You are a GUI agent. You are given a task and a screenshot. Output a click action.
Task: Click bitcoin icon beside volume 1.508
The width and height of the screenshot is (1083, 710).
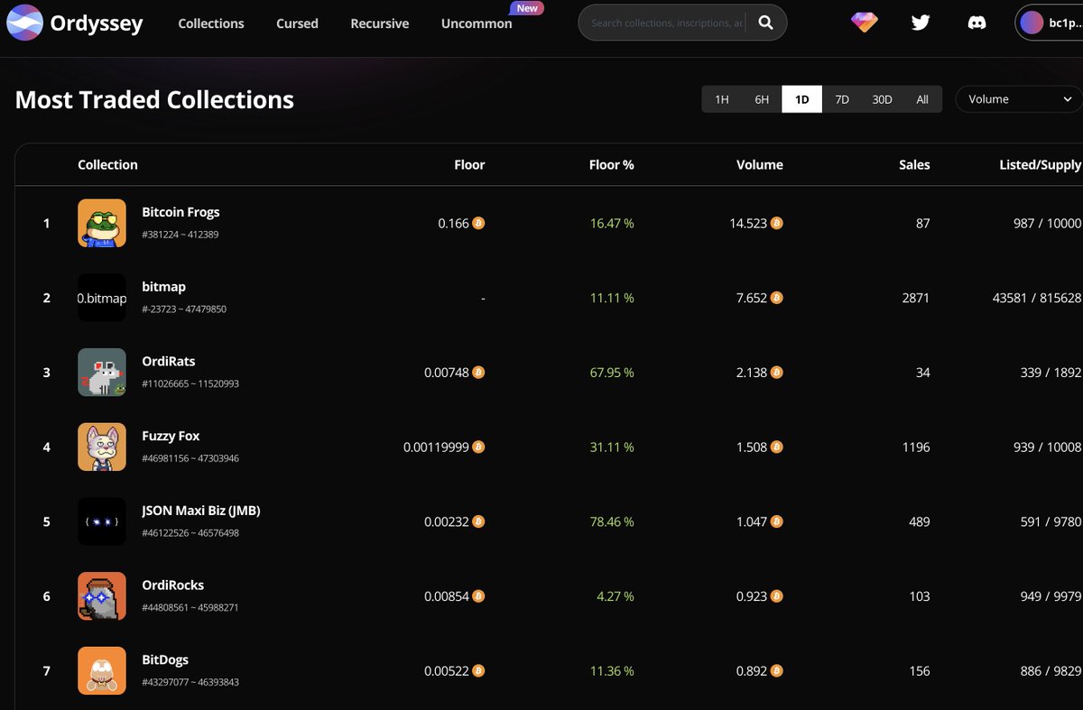click(x=776, y=447)
